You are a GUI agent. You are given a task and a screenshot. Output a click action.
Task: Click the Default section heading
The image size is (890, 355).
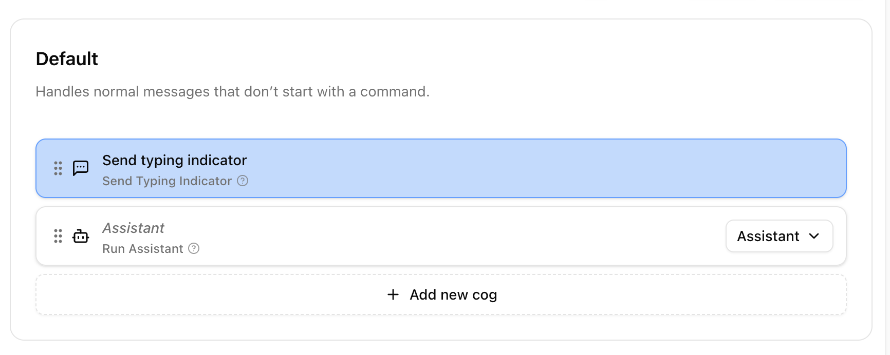pos(66,58)
